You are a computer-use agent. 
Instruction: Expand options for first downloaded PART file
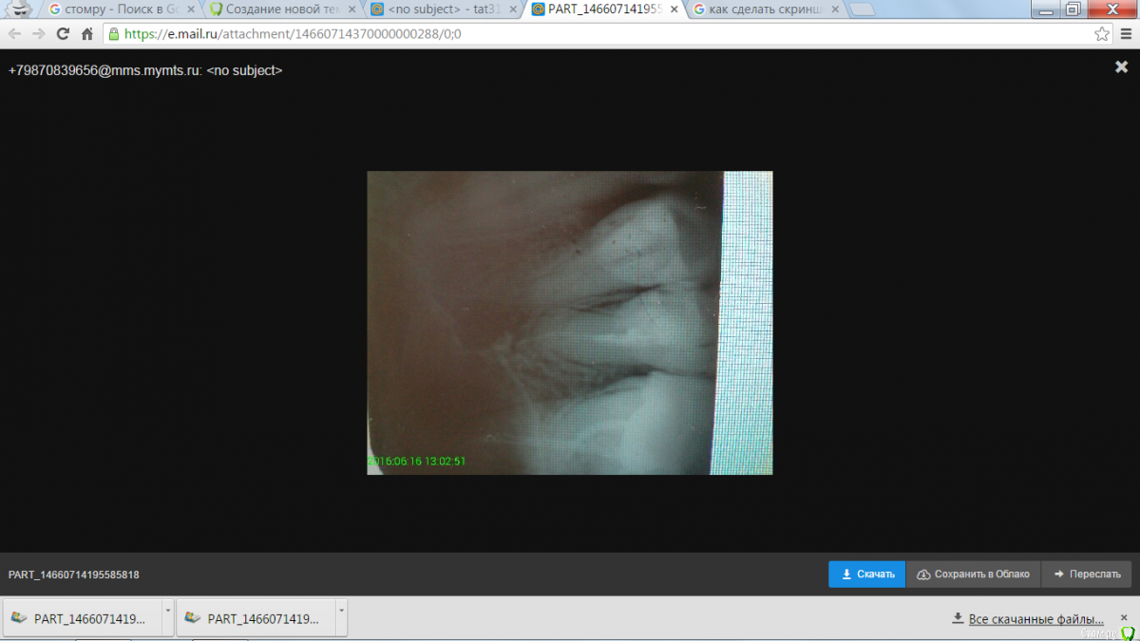tap(168, 611)
